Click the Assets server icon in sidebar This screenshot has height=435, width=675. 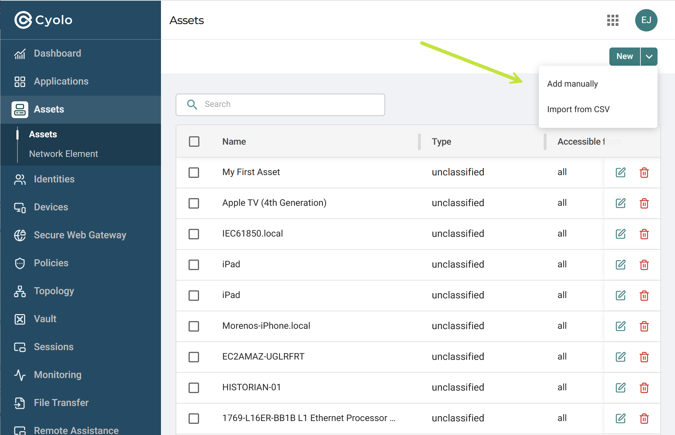click(20, 109)
